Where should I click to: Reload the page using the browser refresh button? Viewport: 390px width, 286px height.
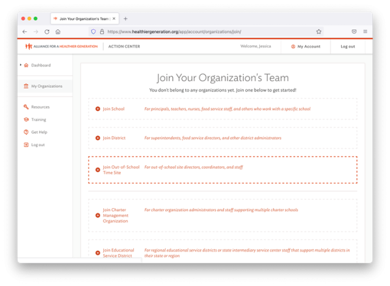click(x=47, y=31)
